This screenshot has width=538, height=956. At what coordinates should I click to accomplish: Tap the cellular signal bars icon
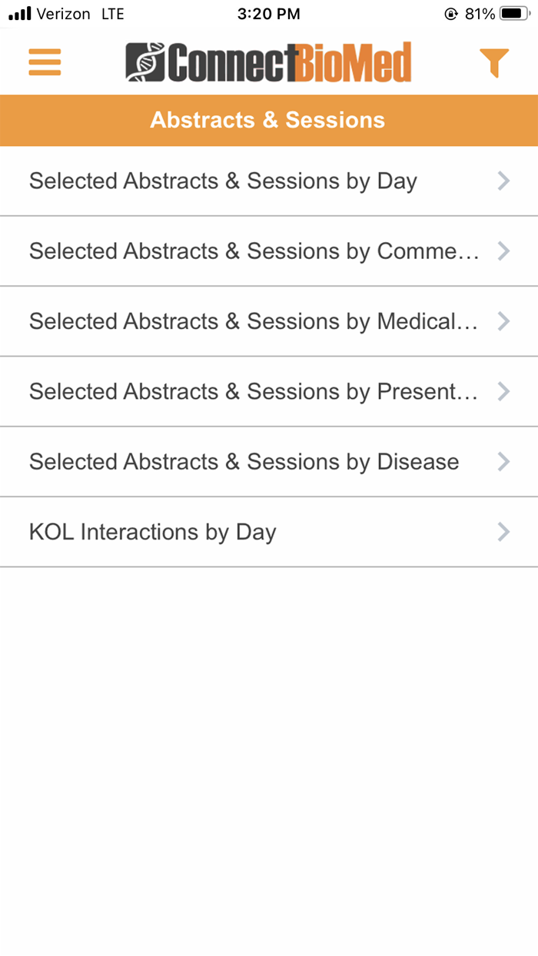pos(19,14)
